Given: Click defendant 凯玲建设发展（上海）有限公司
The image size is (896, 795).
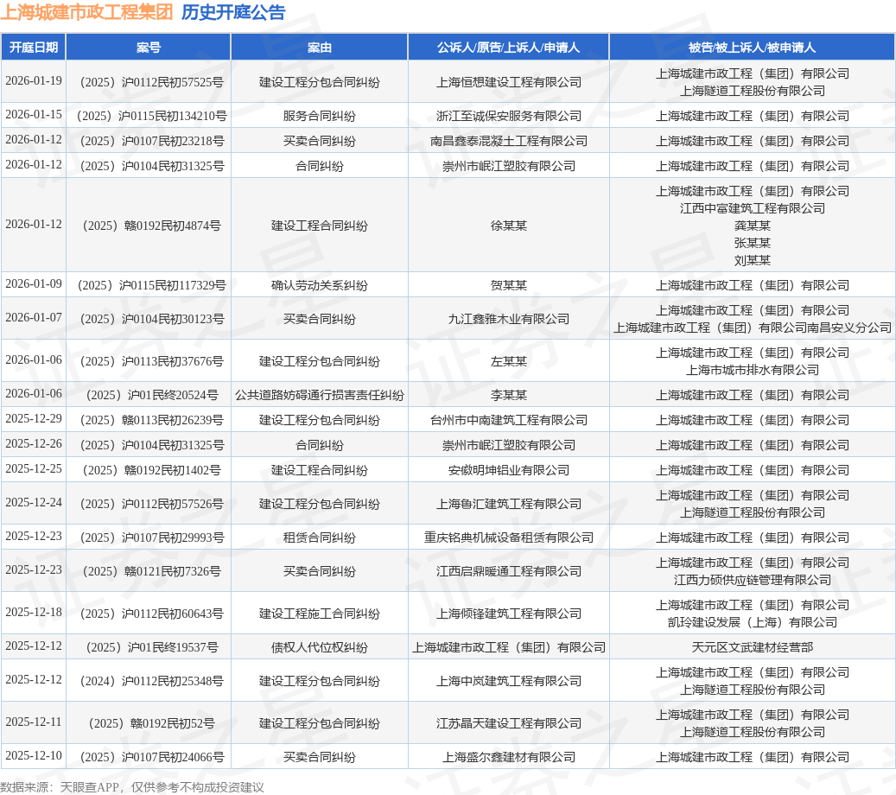Looking at the screenshot, I should point(752,622).
